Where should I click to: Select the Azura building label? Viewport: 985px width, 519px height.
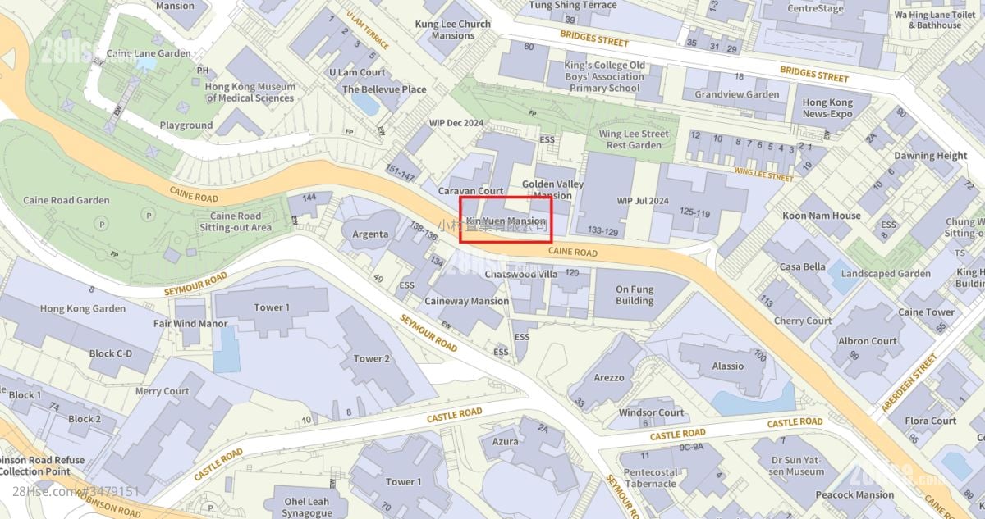pos(505,441)
